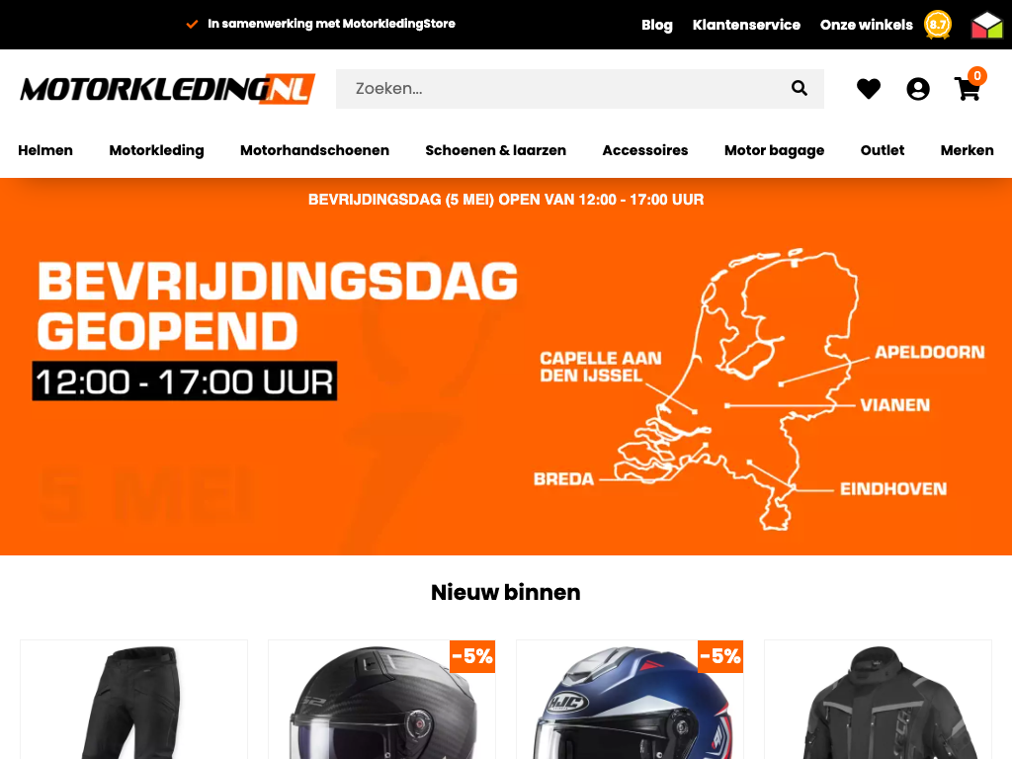1012x759 pixels.
Task: Open the wishlist heart icon
Action: [868, 88]
